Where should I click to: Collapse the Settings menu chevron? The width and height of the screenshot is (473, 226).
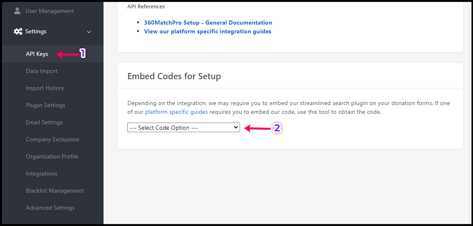(x=89, y=32)
